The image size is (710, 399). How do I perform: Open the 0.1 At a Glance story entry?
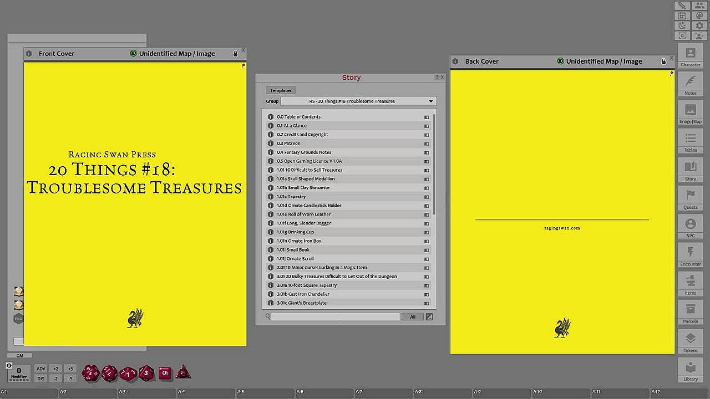click(x=349, y=126)
